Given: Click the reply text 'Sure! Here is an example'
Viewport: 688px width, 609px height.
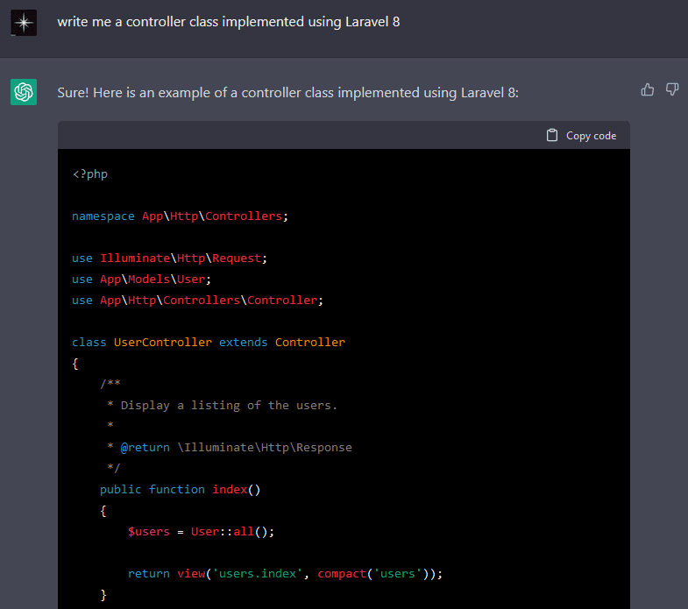Looking at the screenshot, I should (287, 93).
